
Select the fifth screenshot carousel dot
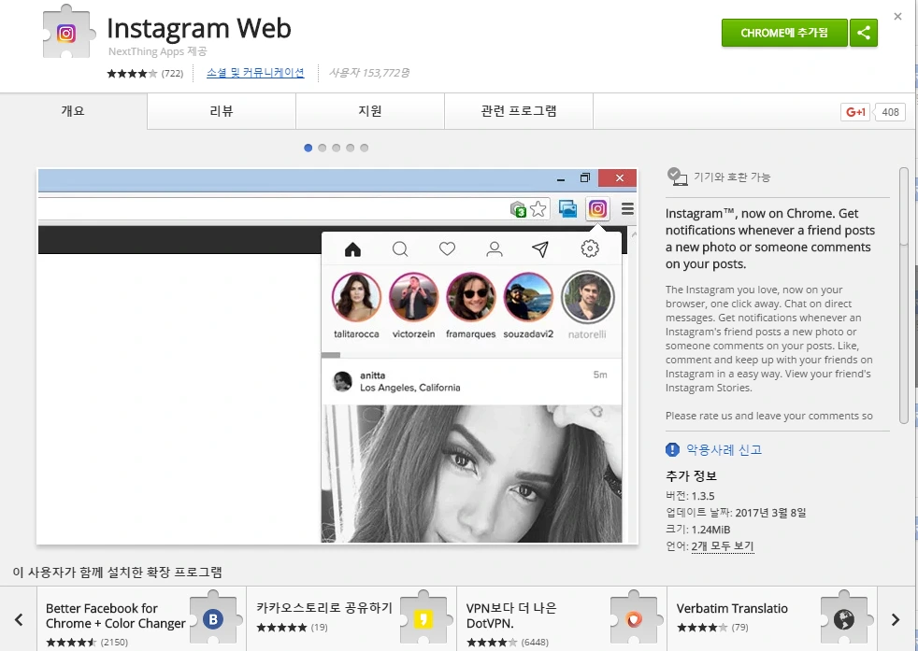365,148
